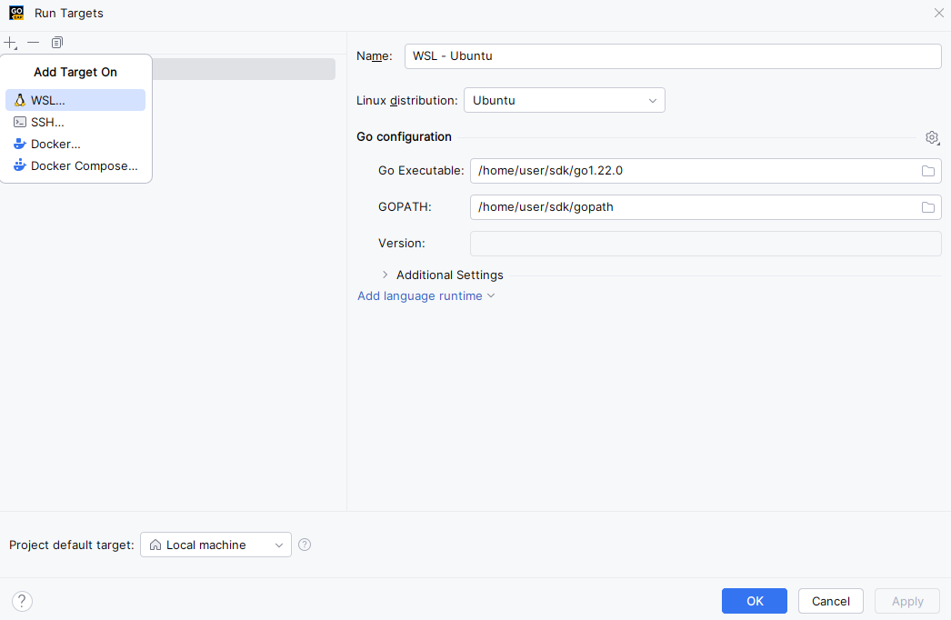Viewport: 951px width, 620px height.
Task: Browse for the GOPATH directory
Action: 928,206
